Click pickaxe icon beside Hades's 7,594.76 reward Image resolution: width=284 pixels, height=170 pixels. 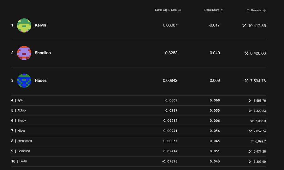[x=246, y=81]
